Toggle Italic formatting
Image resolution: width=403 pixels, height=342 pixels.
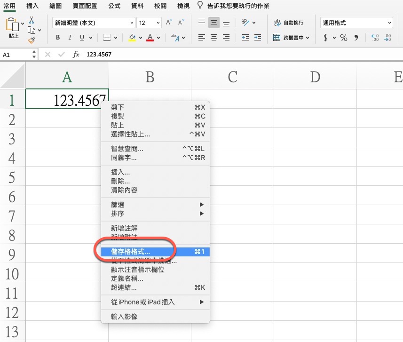[70, 38]
